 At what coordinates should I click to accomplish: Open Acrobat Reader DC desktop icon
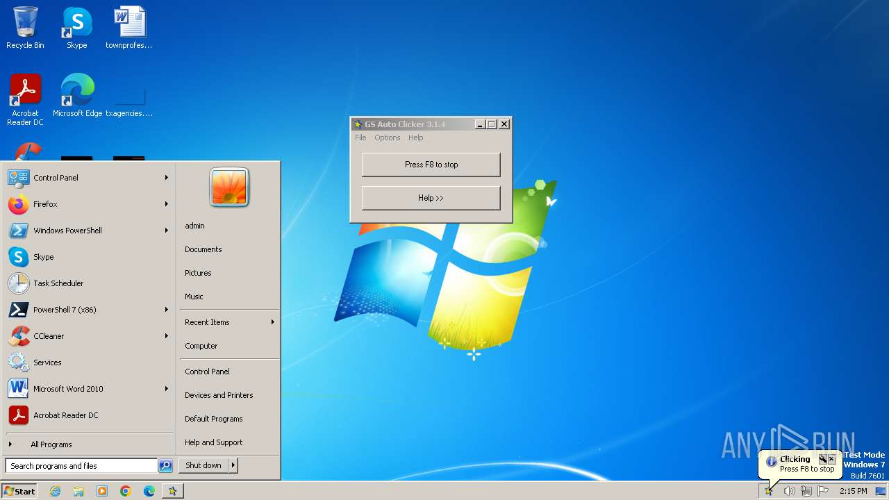click(25, 100)
